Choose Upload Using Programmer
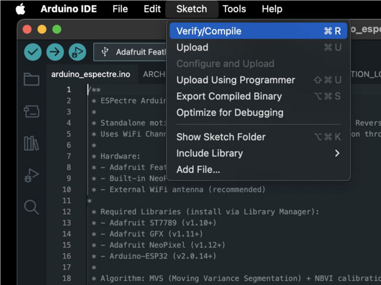Screen dimensions: 381x285 click(258, 80)
